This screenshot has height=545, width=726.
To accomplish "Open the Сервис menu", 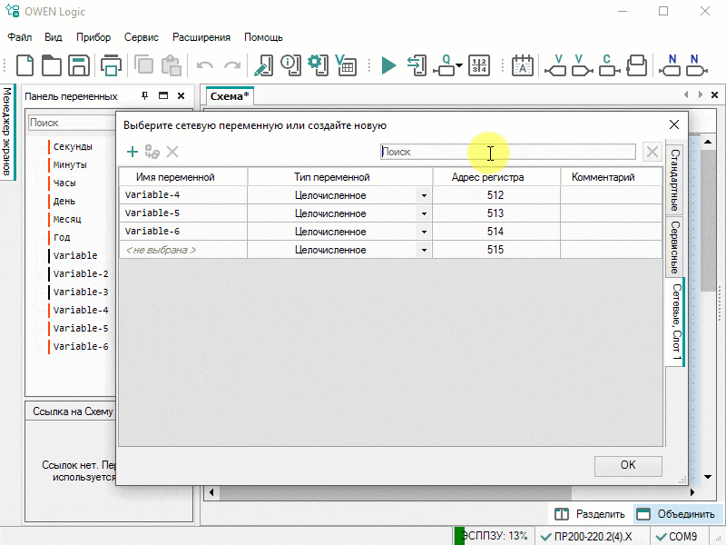I will coord(141,37).
